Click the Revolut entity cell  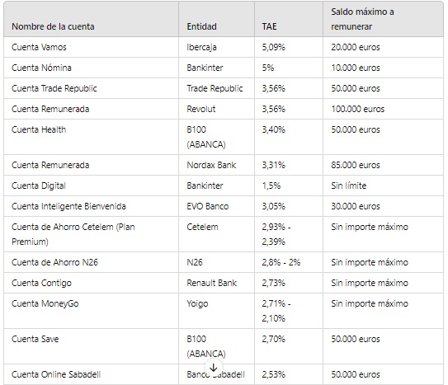click(x=200, y=109)
